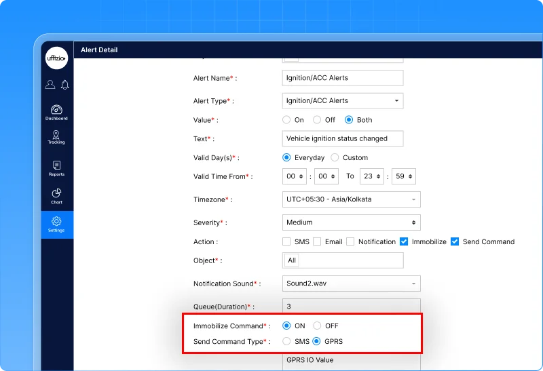Viewport: 543px width, 371px height.
Task: Select the Value Both radio button
Action: point(349,120)
